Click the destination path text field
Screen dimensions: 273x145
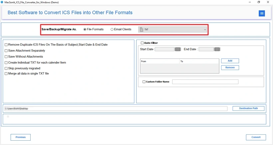tap(116, 109)
